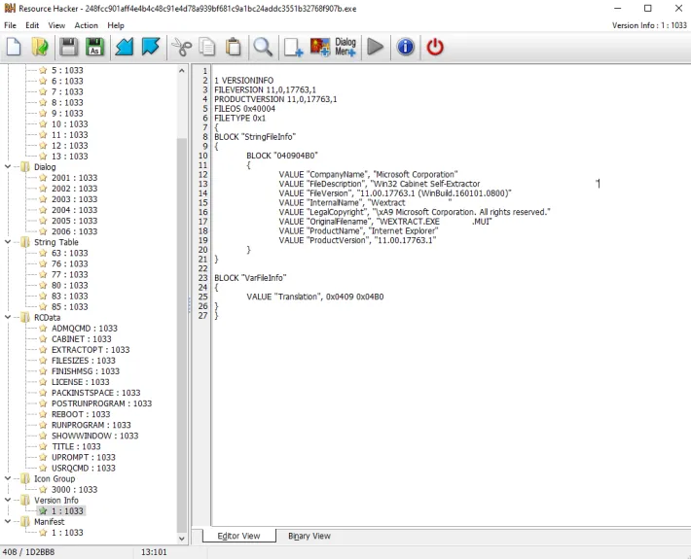Screen dimensions: 691x559
Task: Switch to the Binary View tab
Action: [x=309, y=536]
